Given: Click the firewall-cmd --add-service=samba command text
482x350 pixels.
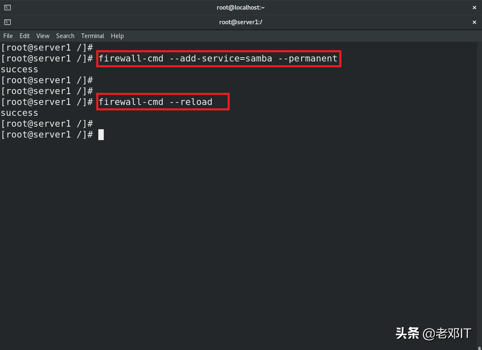Looking at the screenshot, I should click(218, 59).
